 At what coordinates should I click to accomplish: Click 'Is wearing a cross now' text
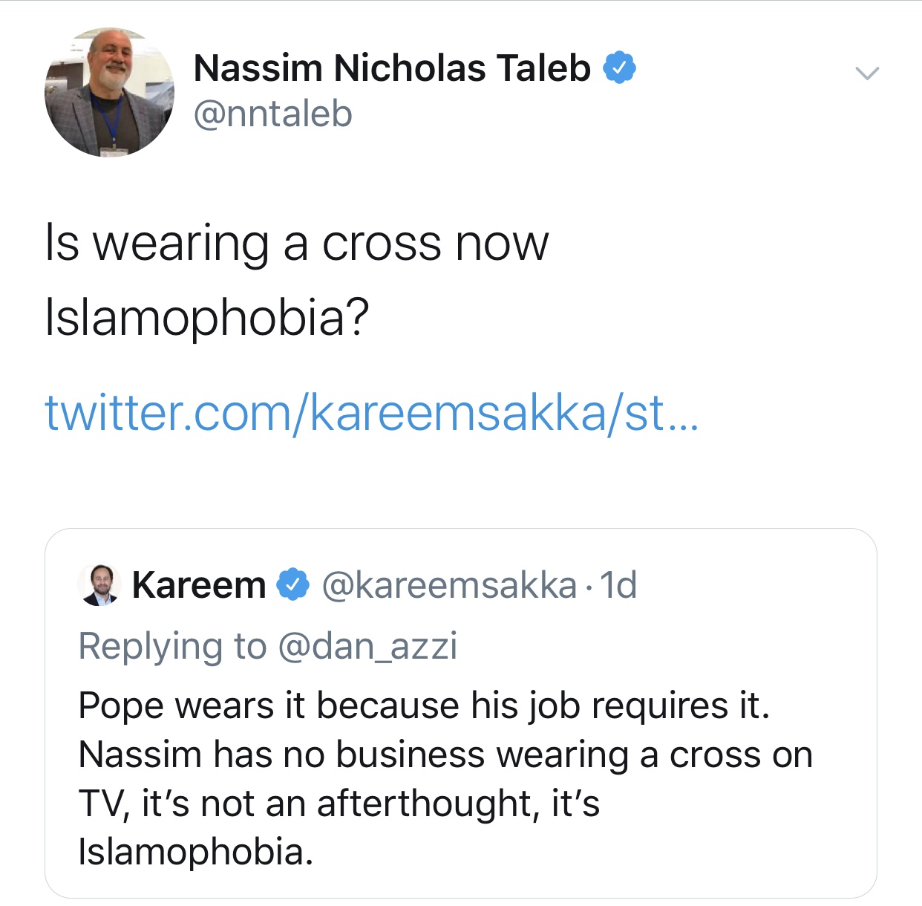tap(297, 244)
